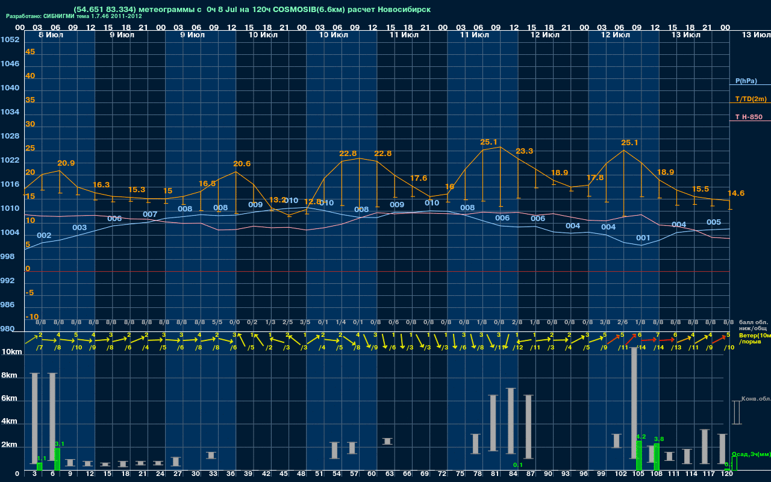Click the 002 pressure label
This screenshot has width=771, height=482.
point(44,236)
